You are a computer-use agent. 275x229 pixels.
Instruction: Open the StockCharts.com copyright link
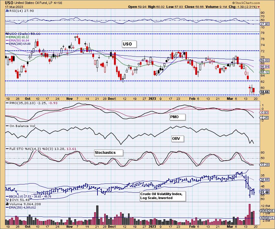(x=246, y=3)
